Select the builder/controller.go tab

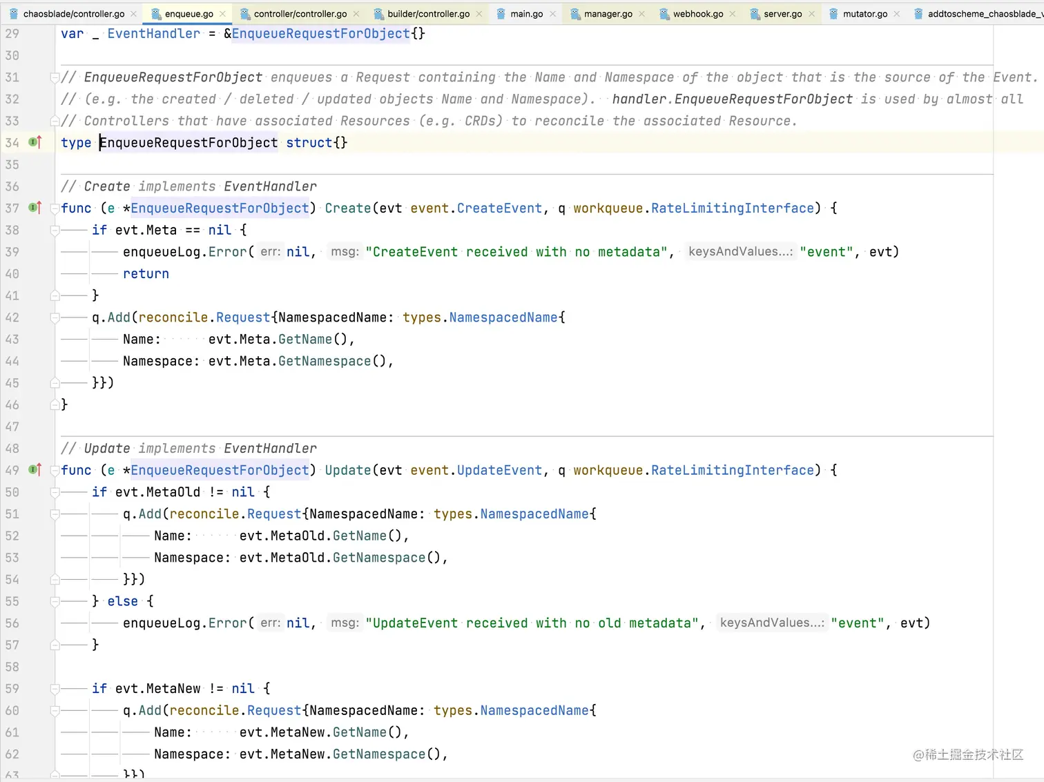(428, 14)
